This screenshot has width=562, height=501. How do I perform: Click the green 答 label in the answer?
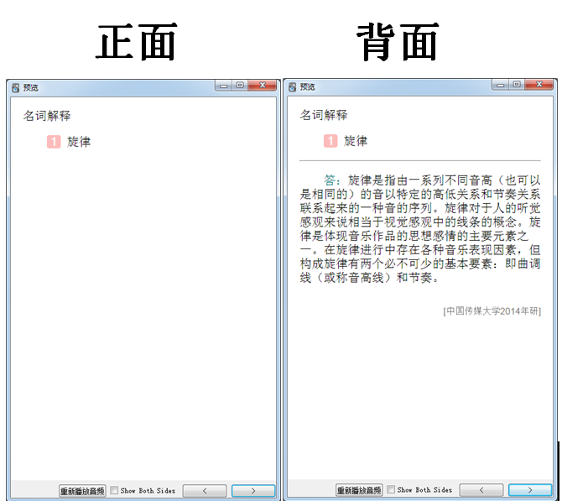(x=330, y=180)
